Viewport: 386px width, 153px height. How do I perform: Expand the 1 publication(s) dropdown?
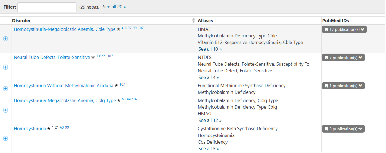tap(343, 86)
